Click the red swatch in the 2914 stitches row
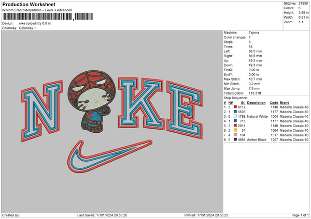The height and width of the screenshot is (219, 311). 235,126
